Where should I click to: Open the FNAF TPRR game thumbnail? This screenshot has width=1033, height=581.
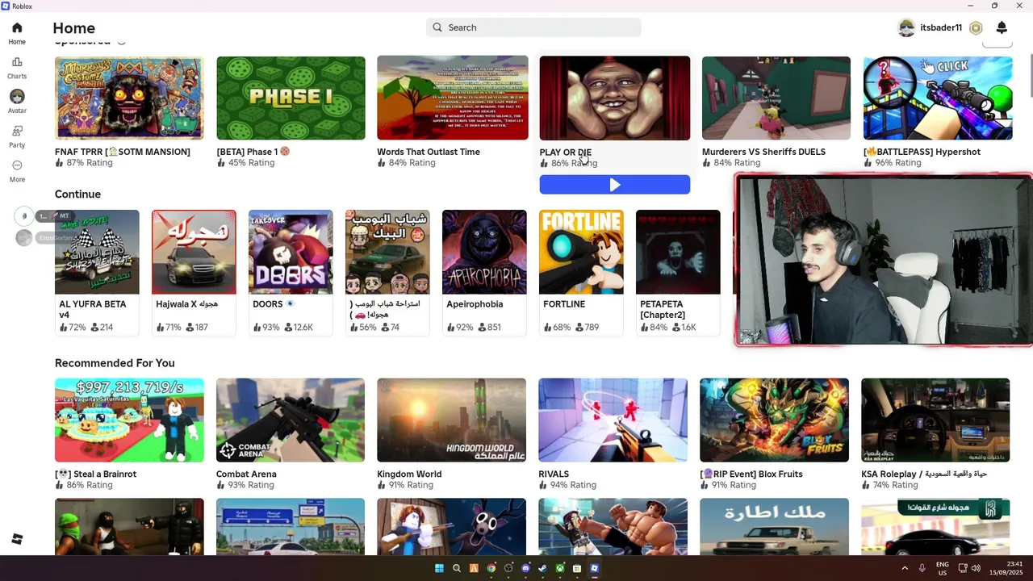point(129,98)
